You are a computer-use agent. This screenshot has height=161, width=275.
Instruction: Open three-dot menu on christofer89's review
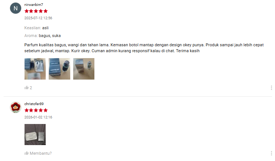pos(271,153)
